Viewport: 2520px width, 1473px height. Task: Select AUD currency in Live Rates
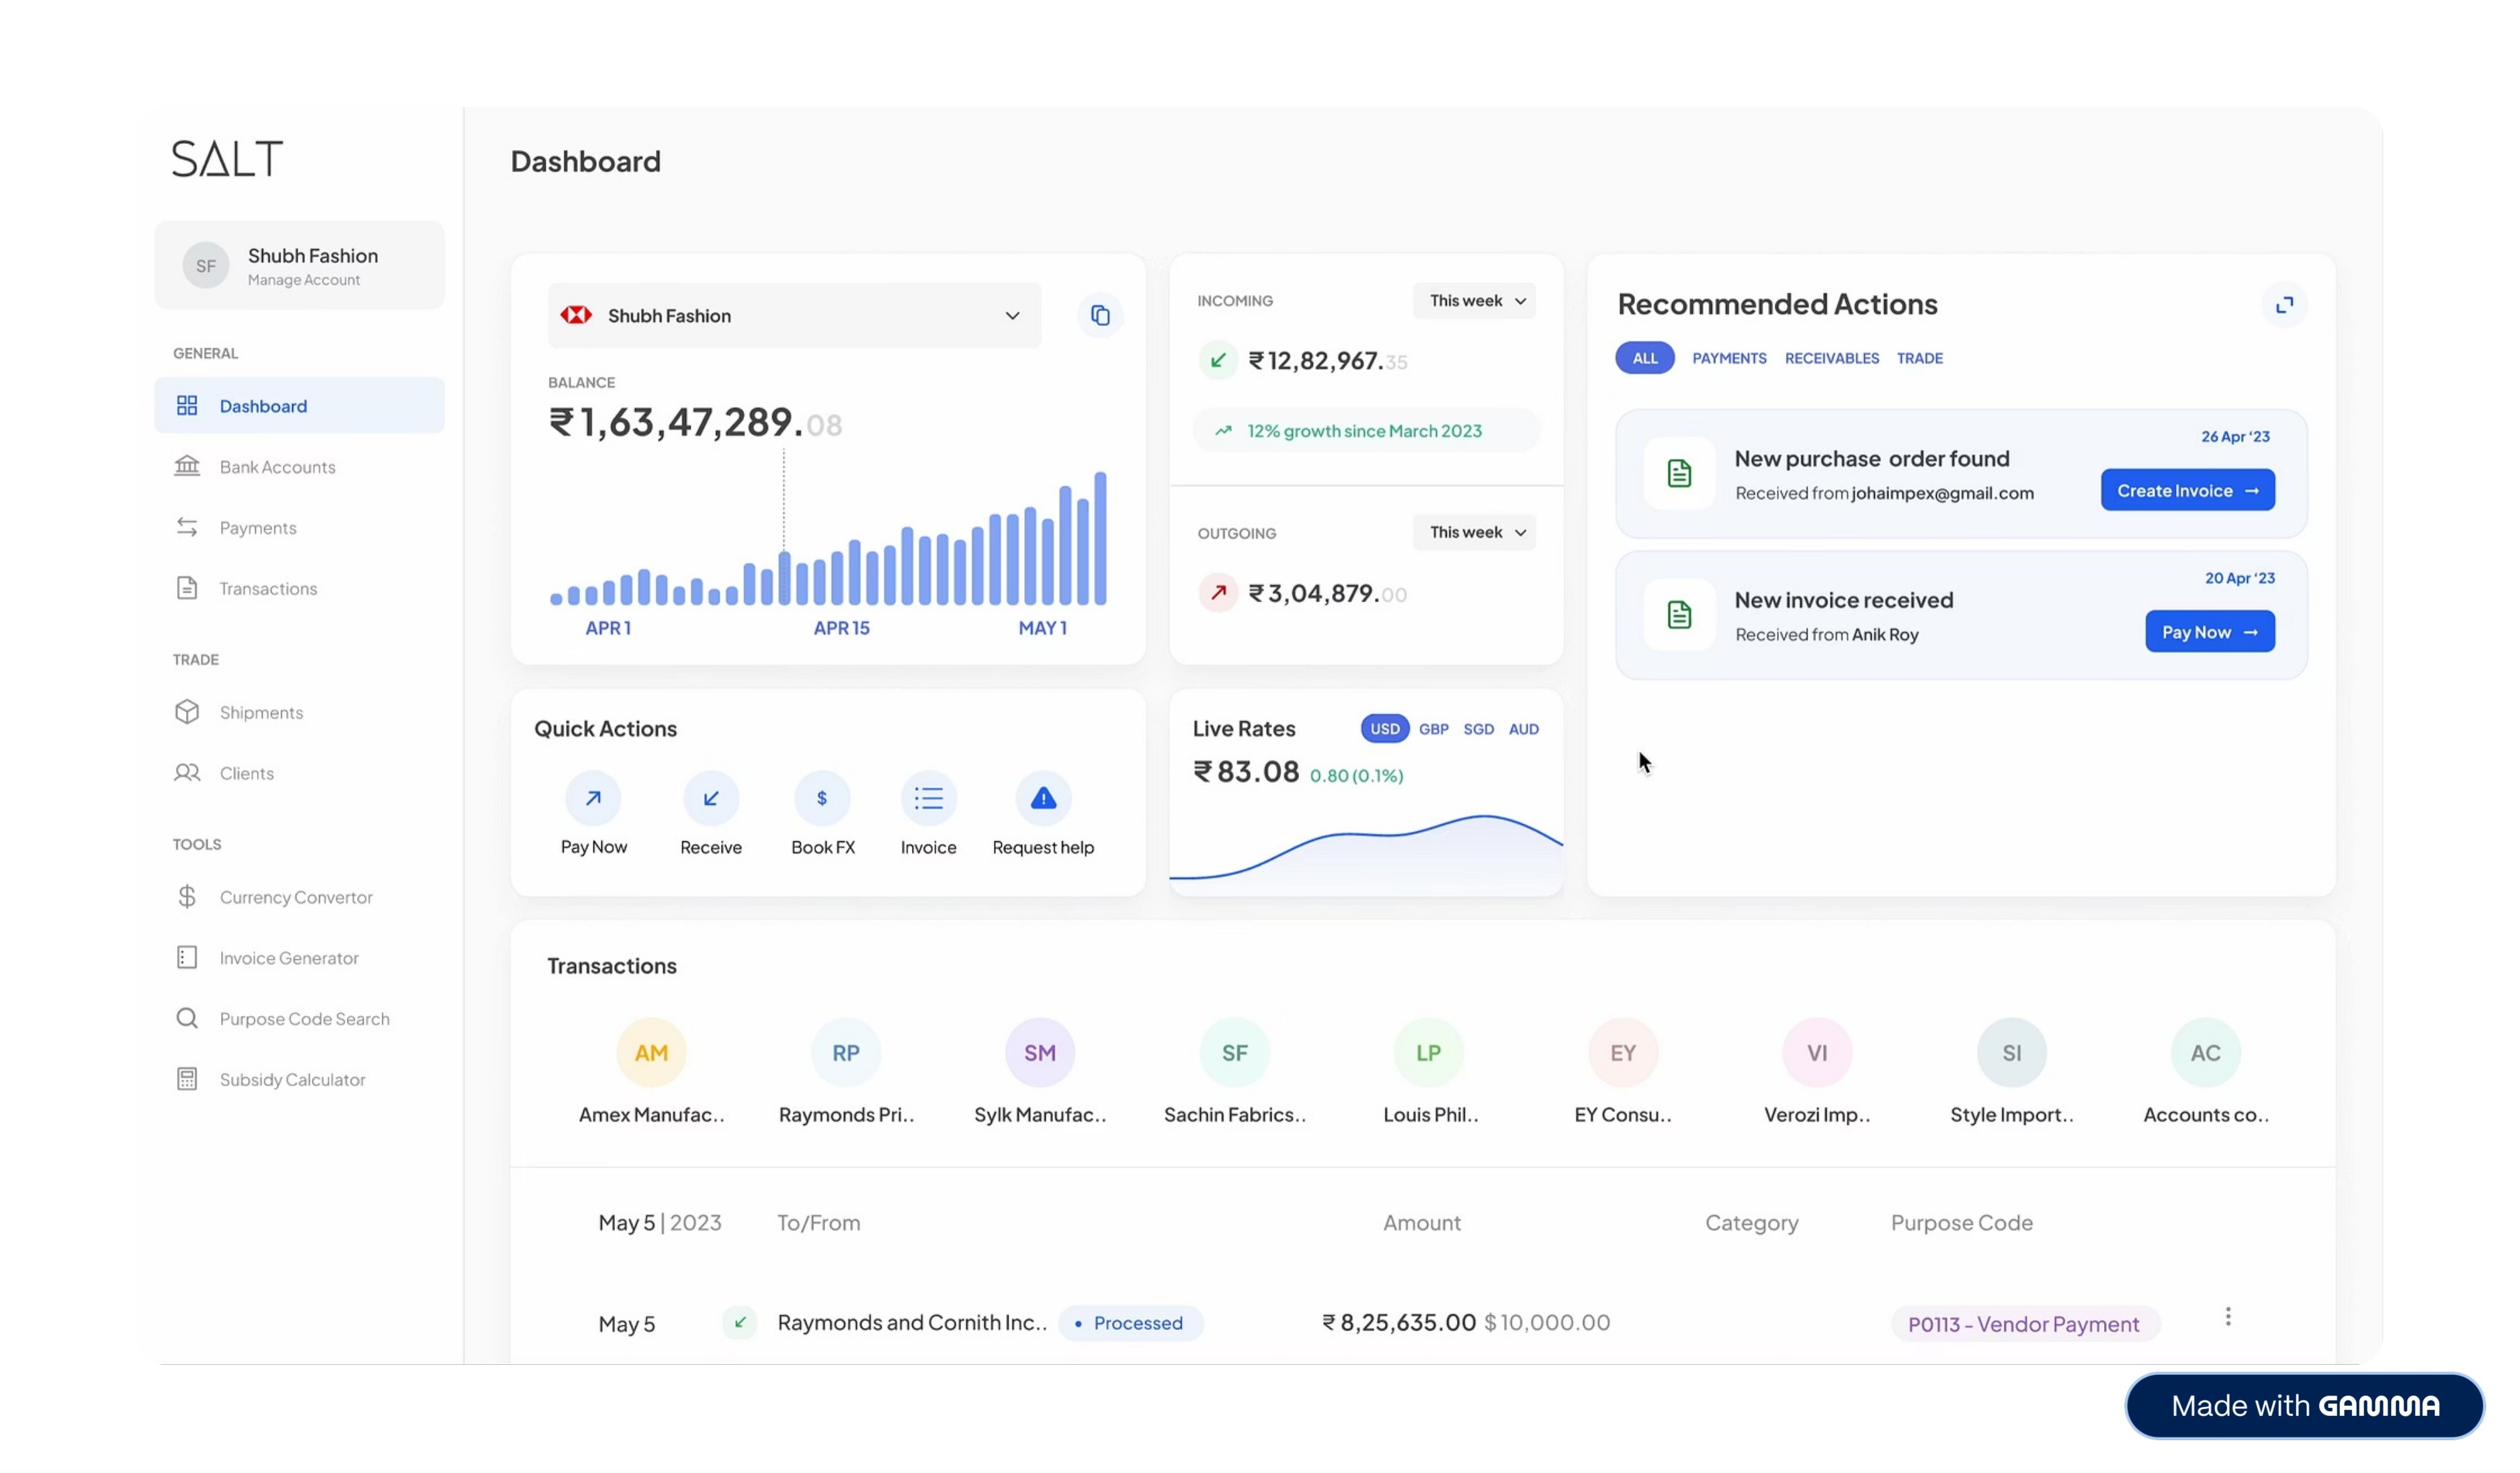pos(1523,730)
